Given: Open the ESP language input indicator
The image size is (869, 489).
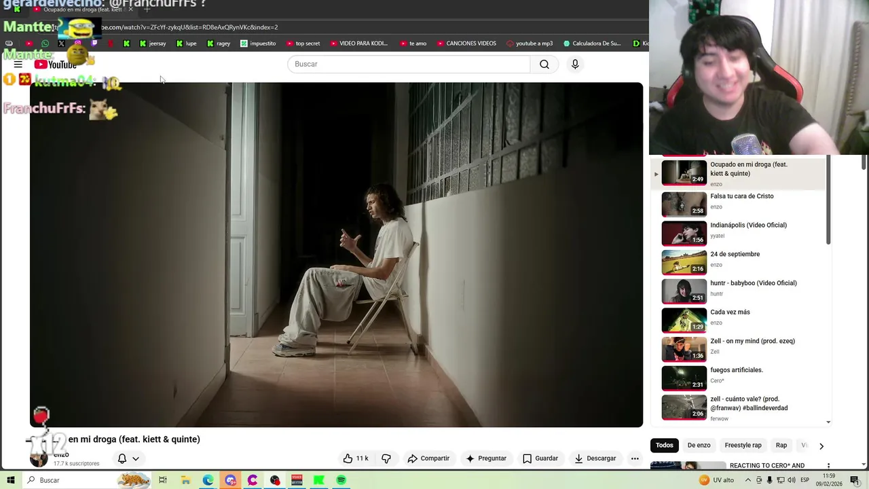Looking at the screenshot, I should [807, 480].
